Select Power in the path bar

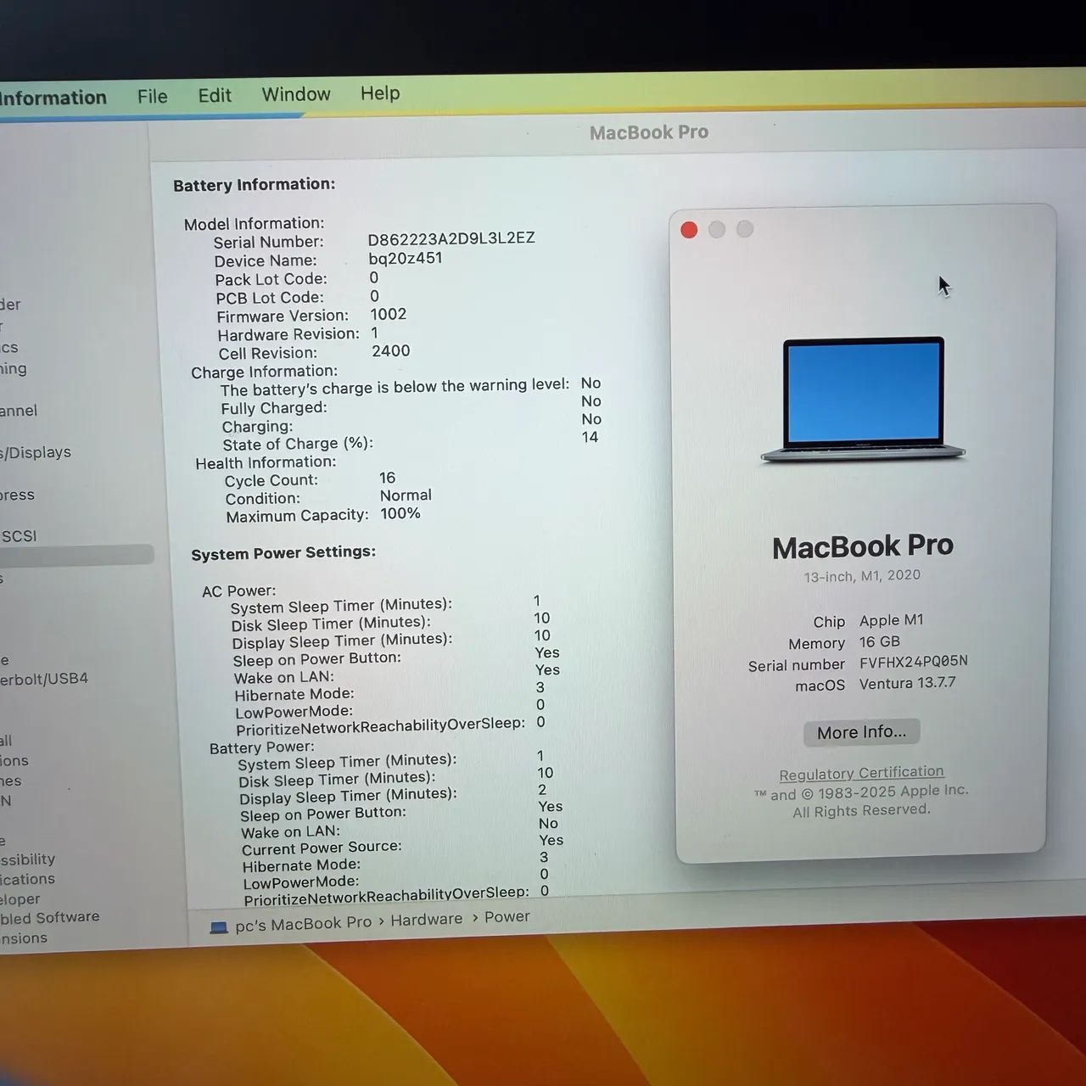(507, 917)
